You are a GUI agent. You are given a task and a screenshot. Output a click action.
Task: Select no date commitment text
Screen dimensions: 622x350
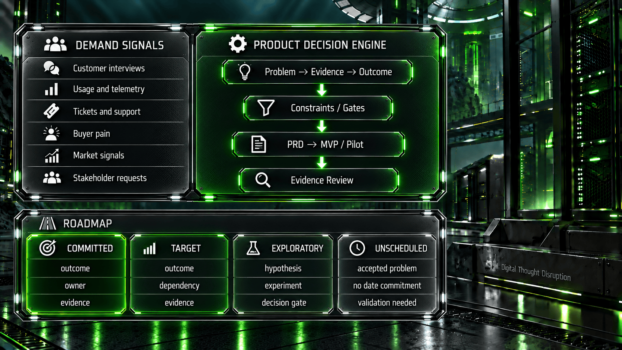pos(387,286)
